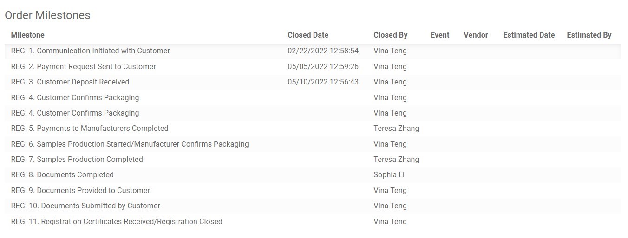Click the Milestone column header

tap(28, 35)
